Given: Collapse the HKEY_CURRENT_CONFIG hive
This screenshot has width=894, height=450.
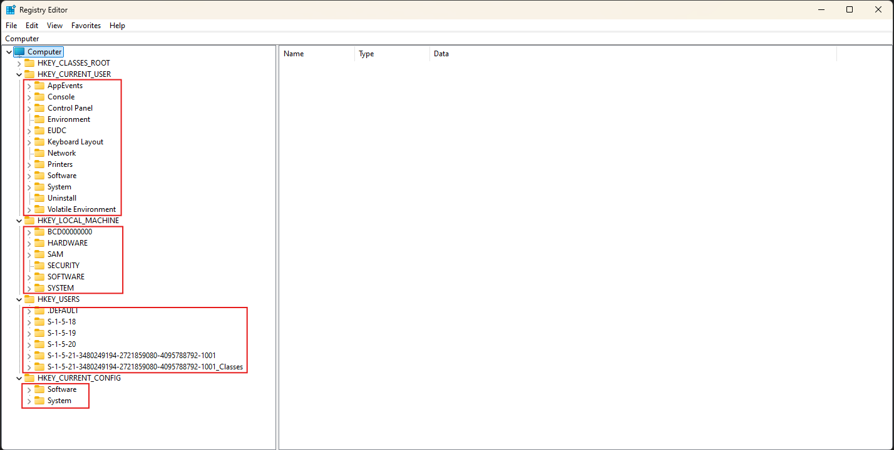Looking at the screenshot, I should (x=19, y=378).
